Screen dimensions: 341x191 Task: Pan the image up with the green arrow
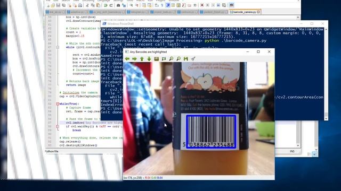pos(142,59)
